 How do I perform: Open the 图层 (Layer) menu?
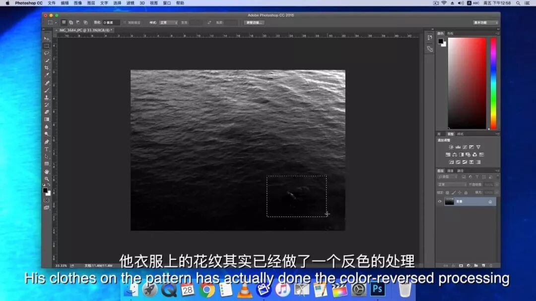tap(91, 3)
